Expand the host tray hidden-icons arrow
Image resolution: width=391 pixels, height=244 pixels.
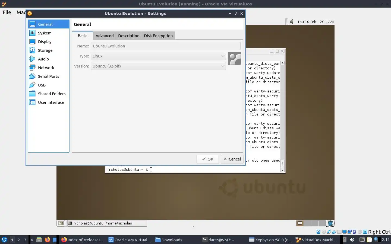(345, 240)
